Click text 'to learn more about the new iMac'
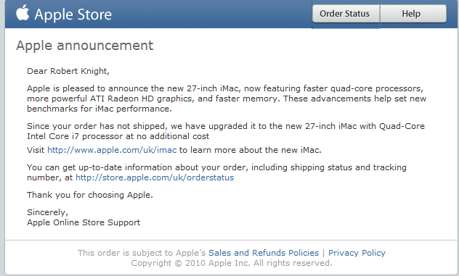Viewport: 459px width, 276px height. point(251,150)
